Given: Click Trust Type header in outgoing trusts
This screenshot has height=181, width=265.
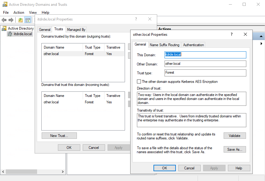Looking at the screenshot, I should point(93,47).
